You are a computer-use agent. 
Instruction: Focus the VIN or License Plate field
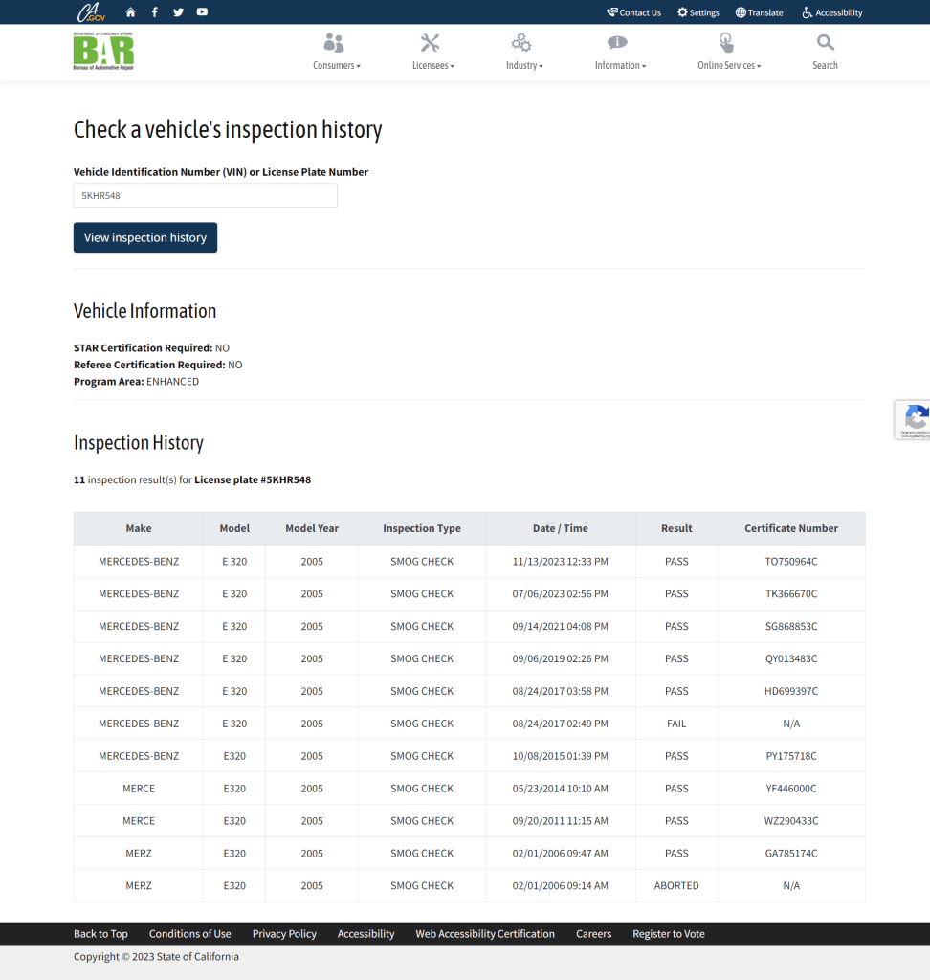tap(205, 195)
